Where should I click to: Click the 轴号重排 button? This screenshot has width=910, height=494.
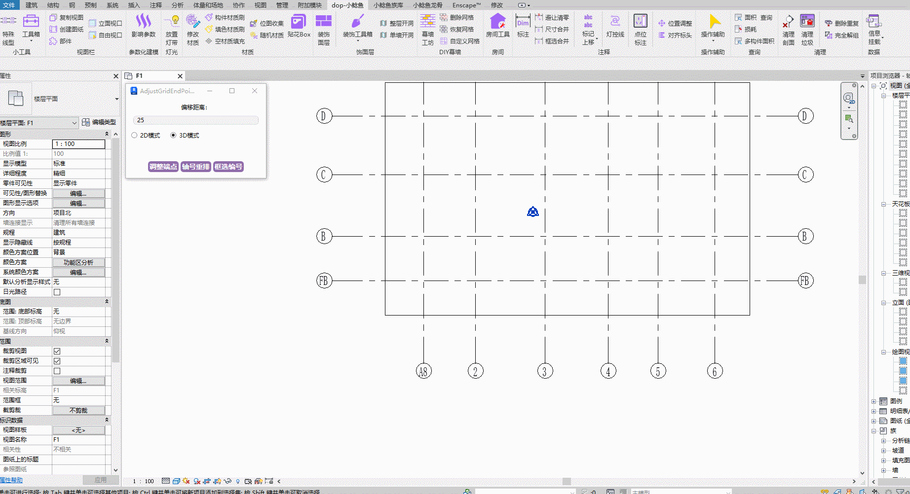[x=196, y=167]
